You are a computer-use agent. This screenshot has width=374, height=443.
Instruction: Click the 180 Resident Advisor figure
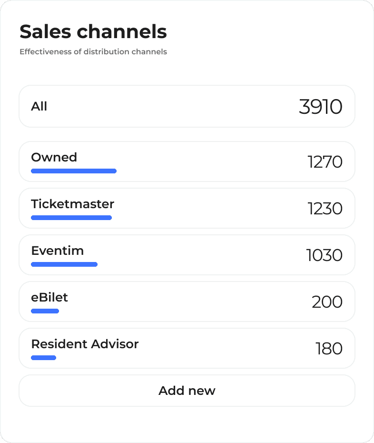(329, 348)
